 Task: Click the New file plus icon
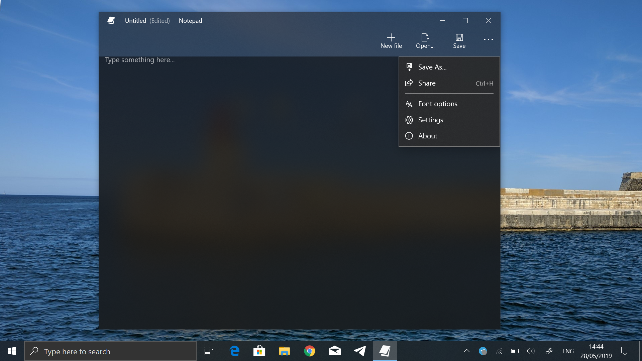click(391, 37)
